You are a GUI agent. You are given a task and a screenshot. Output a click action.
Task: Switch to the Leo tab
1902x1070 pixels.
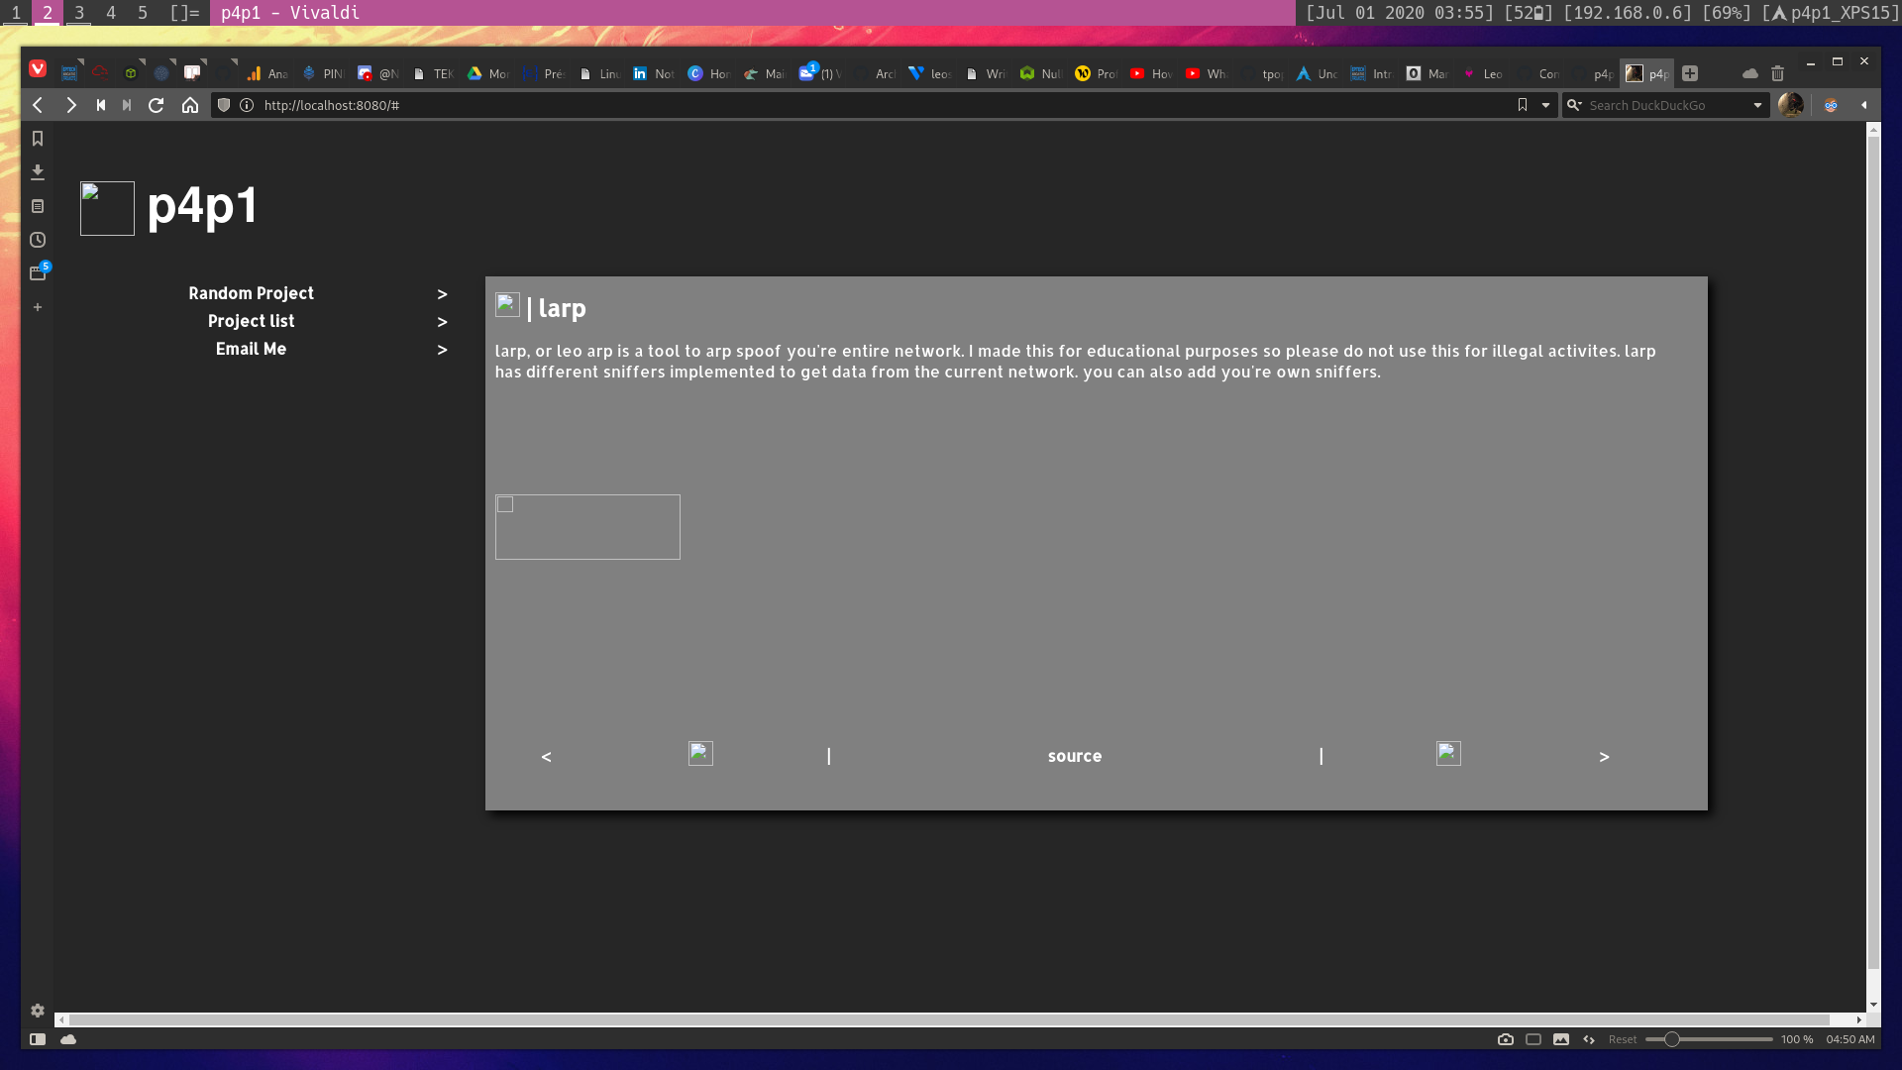click(1483, 73)
